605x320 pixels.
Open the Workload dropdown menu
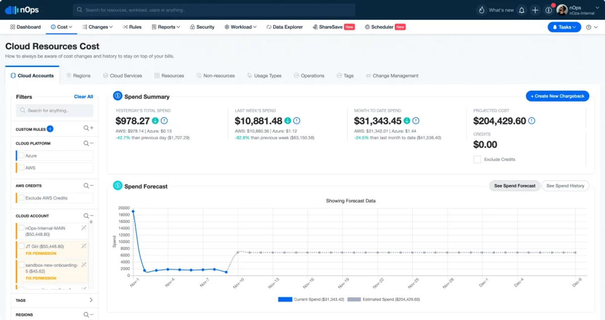pos(240,27)
